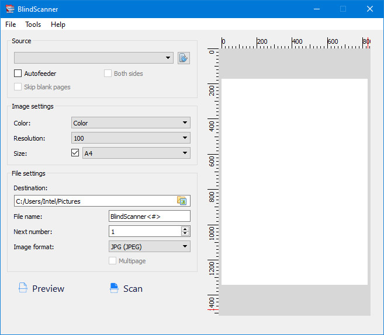Click the browse destination folder icon
Viewport: 384px width, 335px height.
click(x=182, y=201)
